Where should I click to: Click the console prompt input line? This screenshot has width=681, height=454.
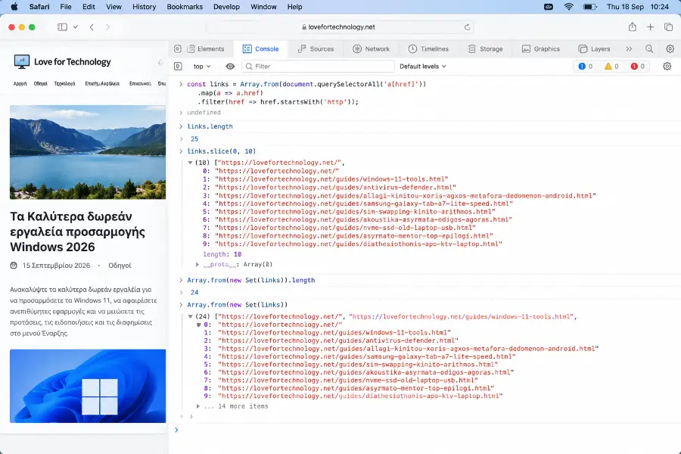tap(425, 430)
